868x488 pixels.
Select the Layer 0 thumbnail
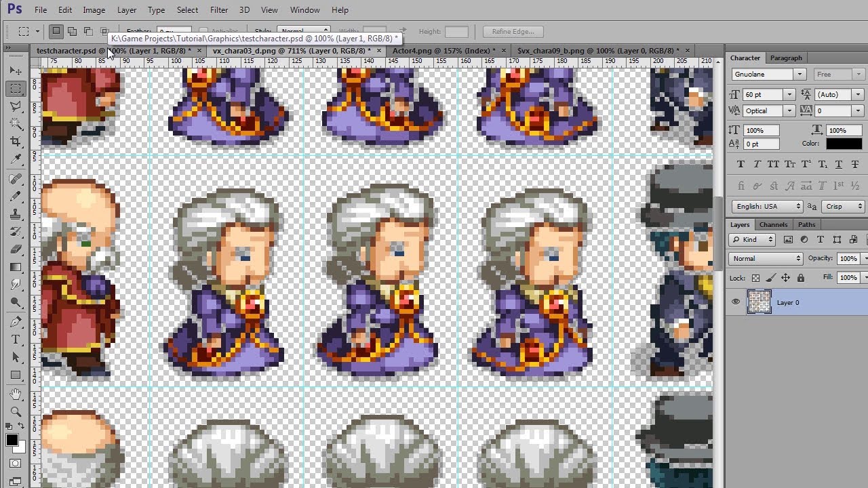759,302
